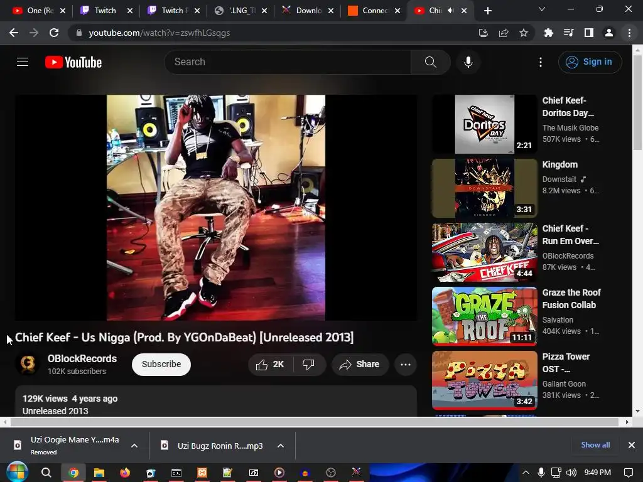This screenshot has width=643, height=482.
Task: Click Graze the Roof Fusion Collab title
Action: pyautogui.click(x=571, y=299)
